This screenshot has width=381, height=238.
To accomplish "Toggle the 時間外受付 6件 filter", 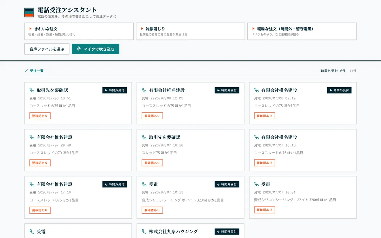I will pyautogui.click(x=333, y=71).
